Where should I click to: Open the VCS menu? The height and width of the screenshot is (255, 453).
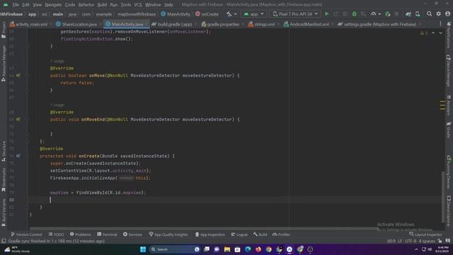coord(138,5)
